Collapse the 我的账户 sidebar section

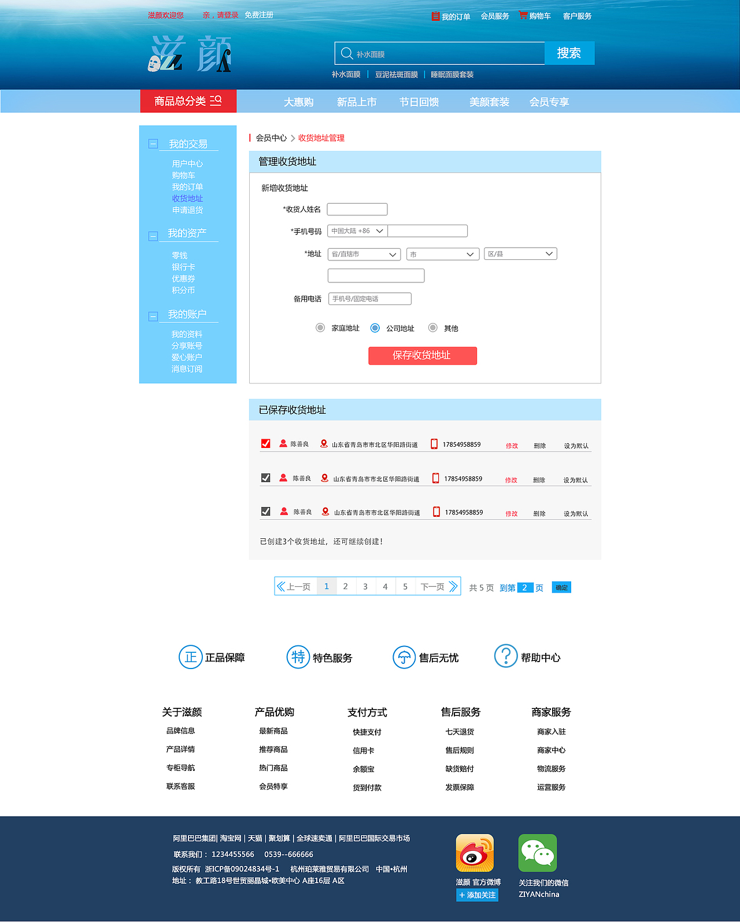point(153,316)
